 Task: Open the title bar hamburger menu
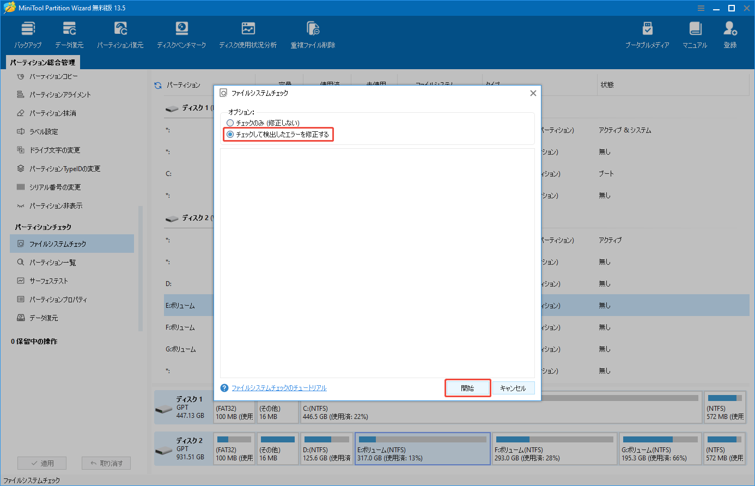click(x=701, y=8)
